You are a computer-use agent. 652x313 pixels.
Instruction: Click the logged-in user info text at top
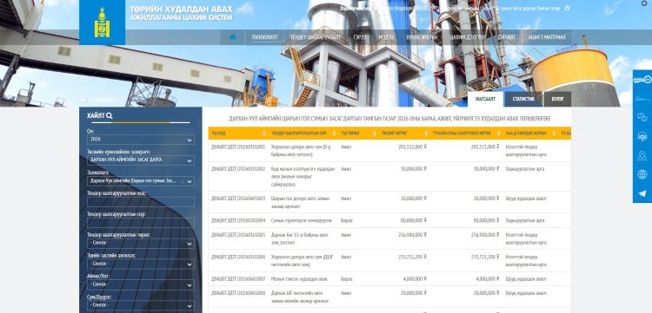(449, 9)
